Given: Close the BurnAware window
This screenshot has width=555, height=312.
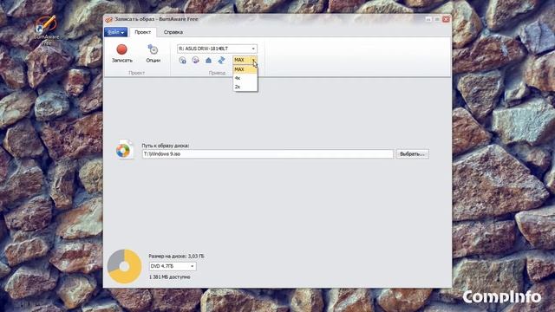Looking at the screenshot, I should (x=446, y=19).
